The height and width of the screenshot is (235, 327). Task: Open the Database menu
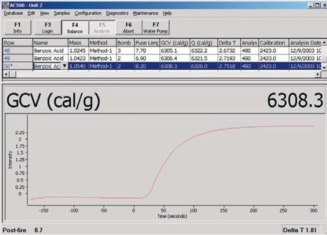tap(13, 13)
